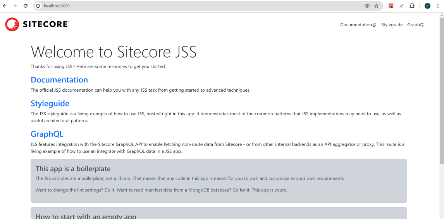Bookmark this page with the star icon
Viewport: 444px width, 219px height.
[x=376, y=6]
